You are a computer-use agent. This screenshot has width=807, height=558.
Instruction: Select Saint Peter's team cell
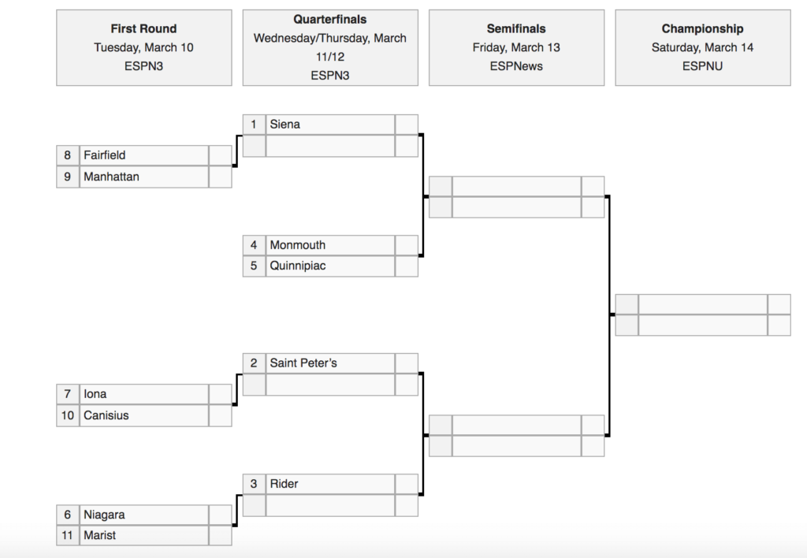[x=329, y=363]
